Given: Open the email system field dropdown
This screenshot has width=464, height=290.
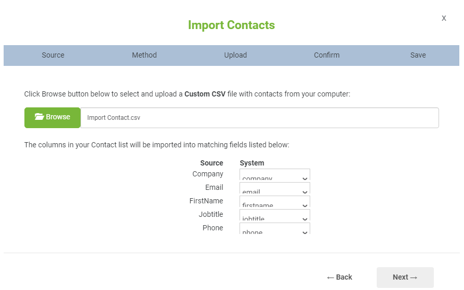Looking at the screenshot, I should pyautogui.click(x=275, y=188).
